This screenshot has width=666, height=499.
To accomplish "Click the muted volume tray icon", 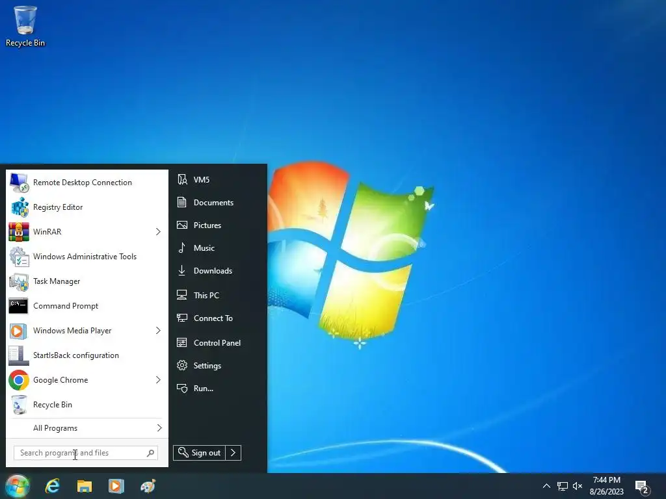I will click(x=578, y=486).
